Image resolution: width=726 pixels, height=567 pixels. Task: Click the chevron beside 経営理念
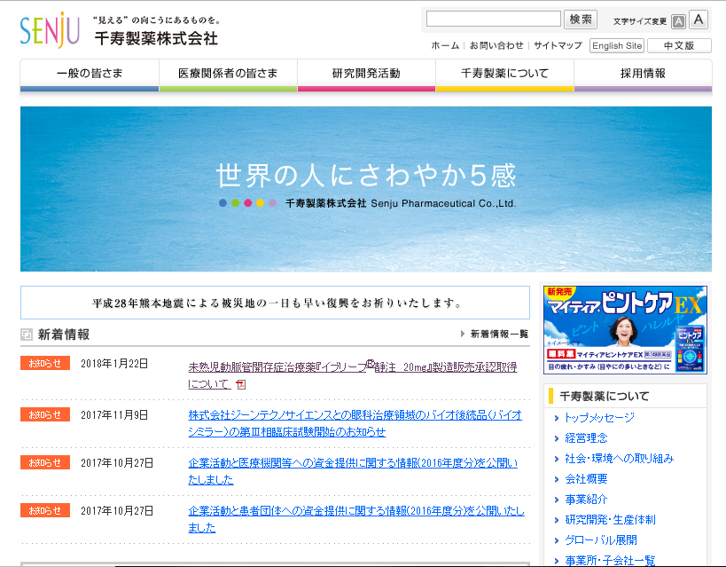557,438
